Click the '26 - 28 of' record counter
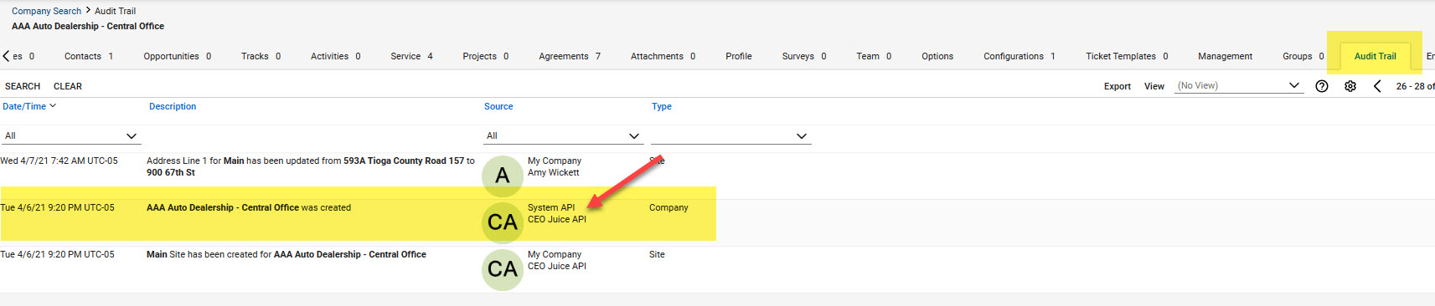Image resolution: width=1435 pixels, height=306 pixels. click(1415, 86)
